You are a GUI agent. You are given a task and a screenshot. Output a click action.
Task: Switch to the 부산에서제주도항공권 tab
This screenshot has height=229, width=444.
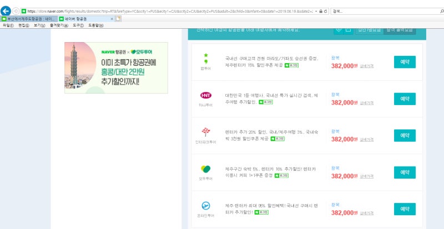(29, 19)
